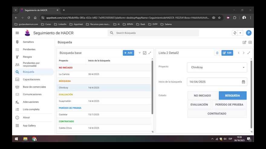Open the Proyecto dropdown showing Chivilcoy
This screenshot has width=266, height=149.
click(217, 67)
